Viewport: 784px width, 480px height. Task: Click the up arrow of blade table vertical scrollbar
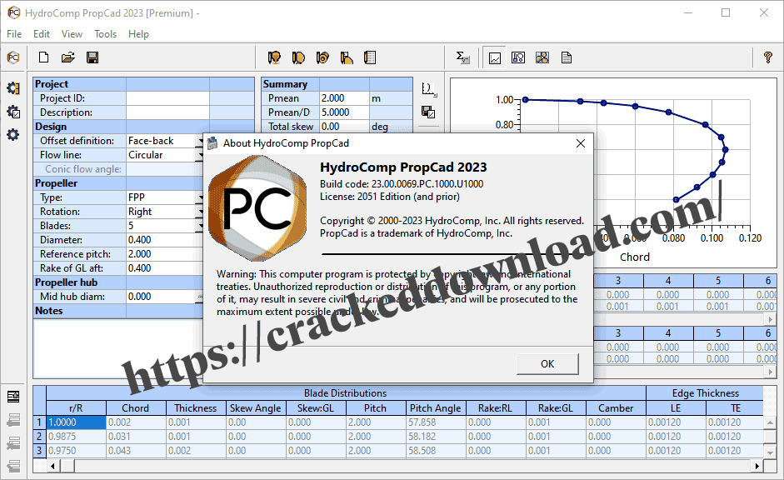(771, 423)
